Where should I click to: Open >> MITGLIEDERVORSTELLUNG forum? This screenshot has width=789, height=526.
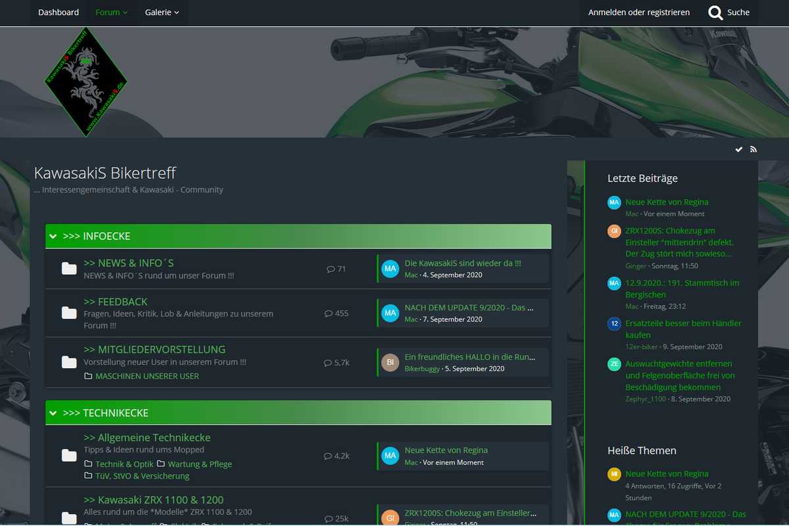point(155,350)
